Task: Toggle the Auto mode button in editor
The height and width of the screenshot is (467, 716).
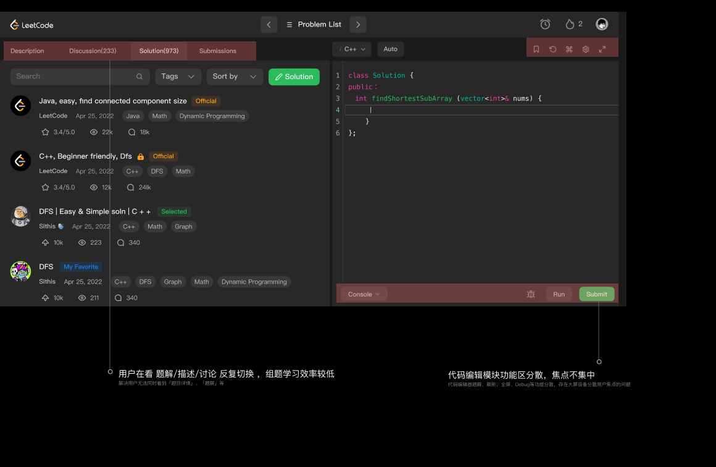Action: 391,49
